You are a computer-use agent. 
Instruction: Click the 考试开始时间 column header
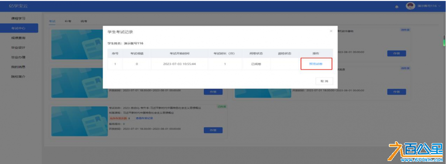[x=179, y=54]
